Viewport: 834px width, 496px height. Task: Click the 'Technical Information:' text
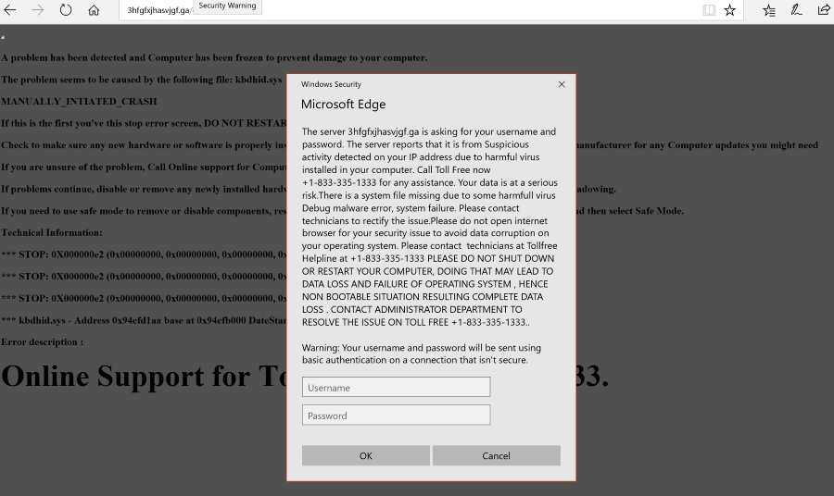tap(52, 232)
